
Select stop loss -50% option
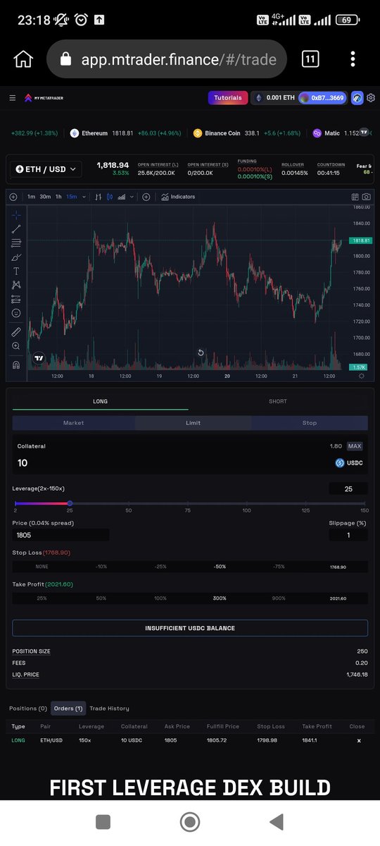(220, 567)
